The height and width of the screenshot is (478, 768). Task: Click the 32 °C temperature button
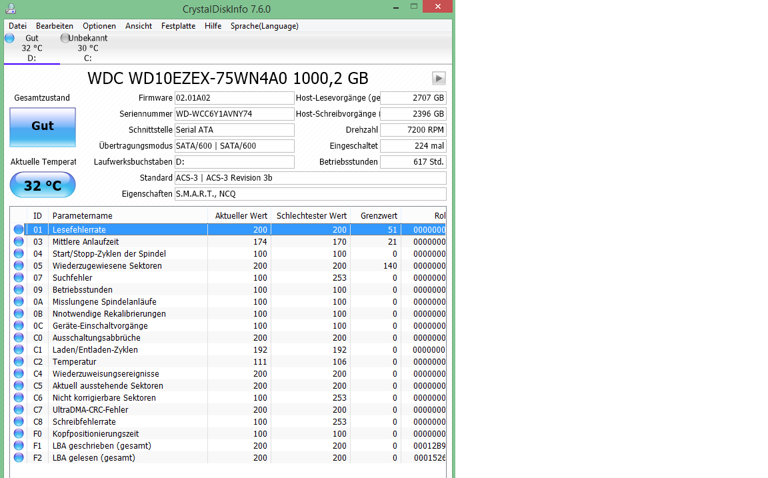[x=43, y=185]
